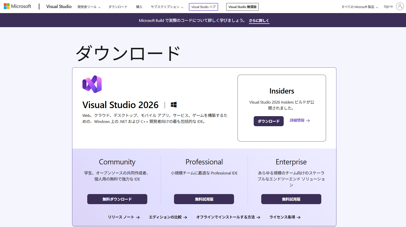Image resolution: width=406 pixels, height=227 pixels.
Task: Click the Community edition heading
Action: [117, 162]
